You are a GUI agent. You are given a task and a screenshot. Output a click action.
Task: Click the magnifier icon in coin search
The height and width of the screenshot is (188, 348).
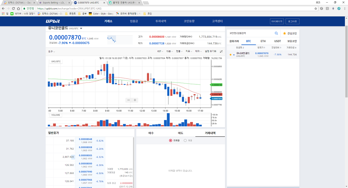pos(276,33)
